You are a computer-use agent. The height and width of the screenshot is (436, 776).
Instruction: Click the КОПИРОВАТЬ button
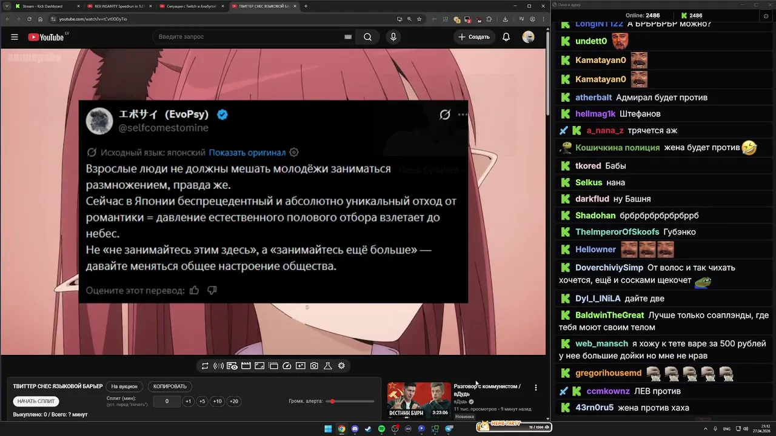pyautogui.click(x=170, y=386)
